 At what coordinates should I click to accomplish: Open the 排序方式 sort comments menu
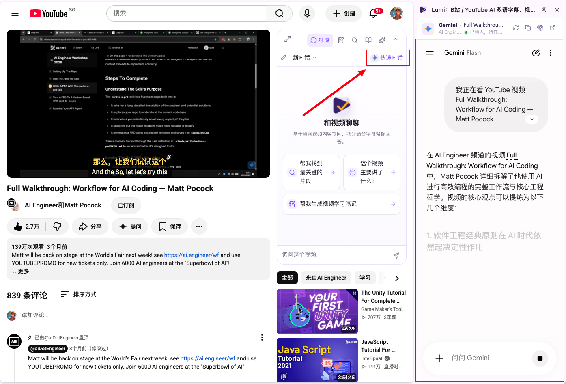(x=79, y=295)
